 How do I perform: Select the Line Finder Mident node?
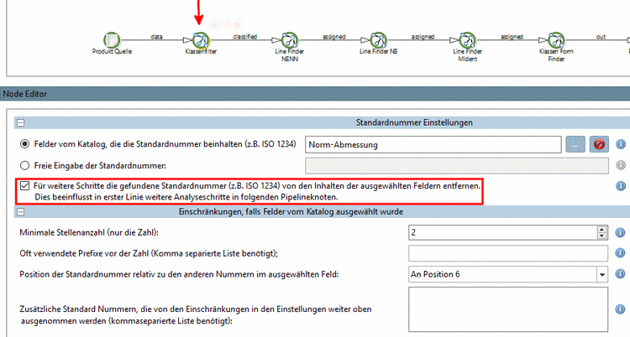point(467,40)
